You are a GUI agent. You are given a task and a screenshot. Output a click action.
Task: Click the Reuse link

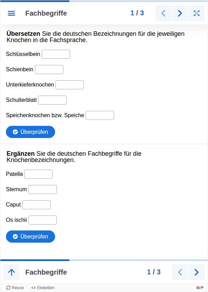[15, 288]
